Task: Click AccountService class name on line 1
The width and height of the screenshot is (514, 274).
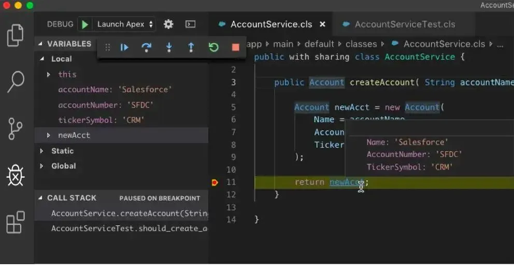Action: click(420, 56)
